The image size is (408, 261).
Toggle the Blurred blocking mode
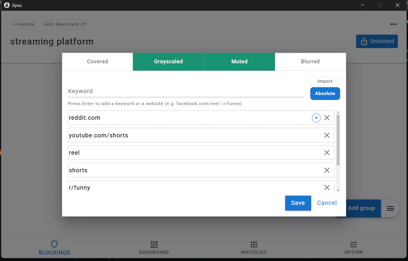[310, 62]
